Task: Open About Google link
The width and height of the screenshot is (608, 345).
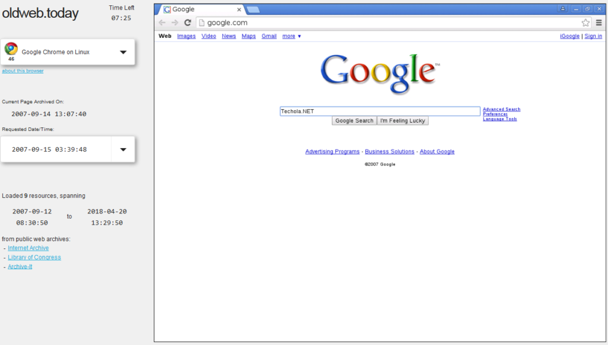Action: 437,151
